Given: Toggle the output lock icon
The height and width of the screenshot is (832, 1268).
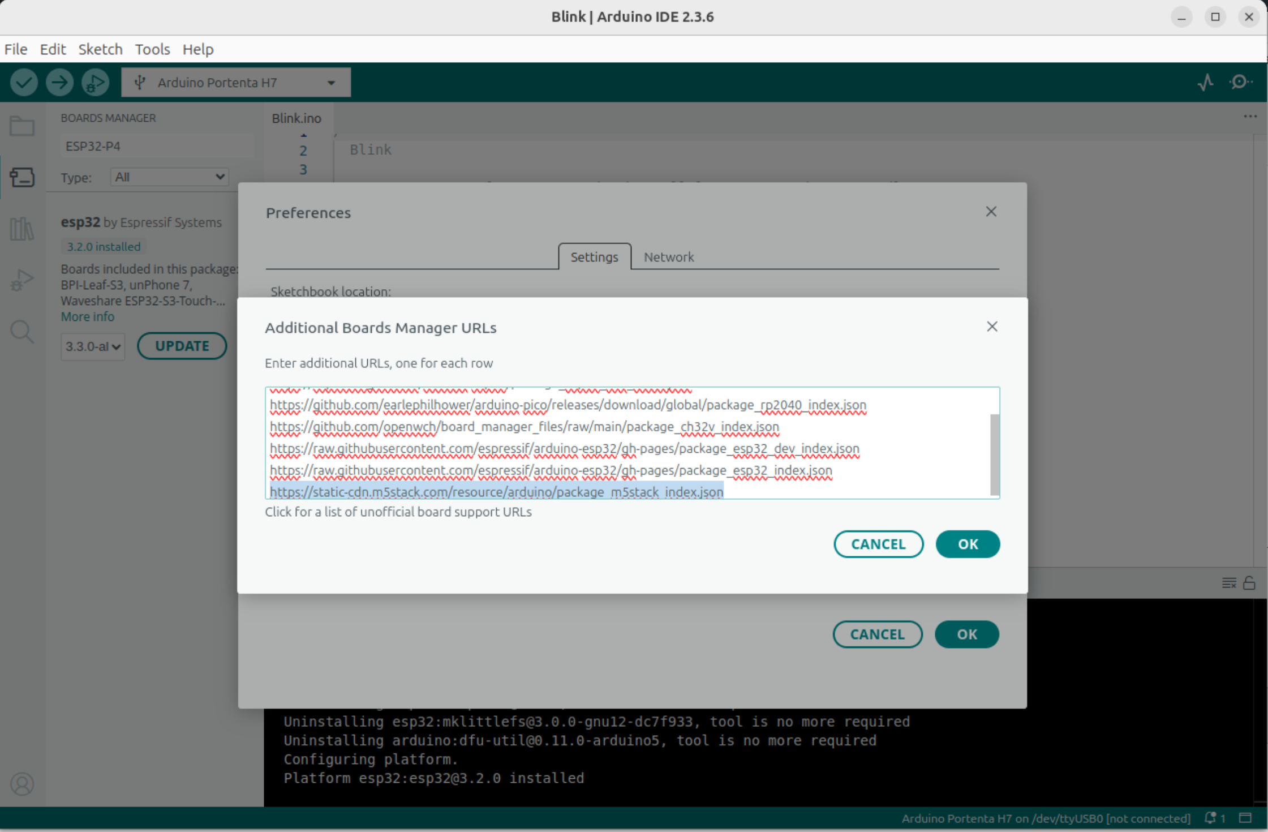Looking at the screenshot, I should [1249, 583].
